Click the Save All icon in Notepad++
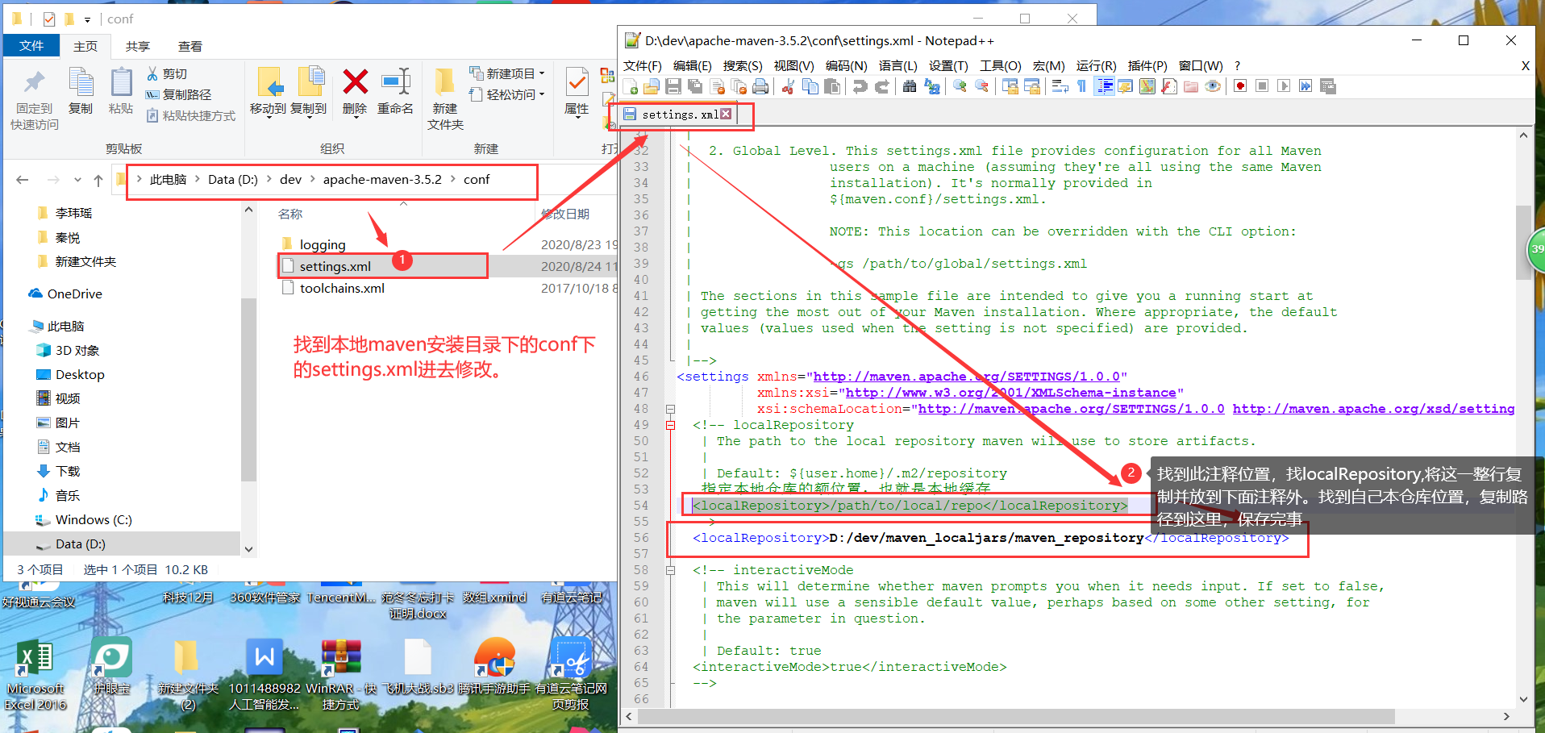Viewport: 1545px width, 733px height. click(x=695, y=86)
